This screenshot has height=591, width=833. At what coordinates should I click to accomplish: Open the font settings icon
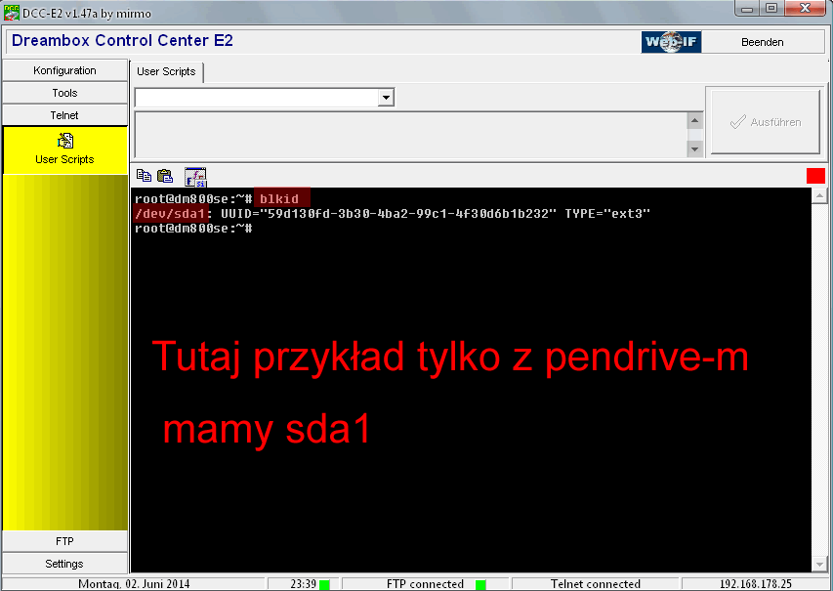pyautogui.click(x=195, y=176)
